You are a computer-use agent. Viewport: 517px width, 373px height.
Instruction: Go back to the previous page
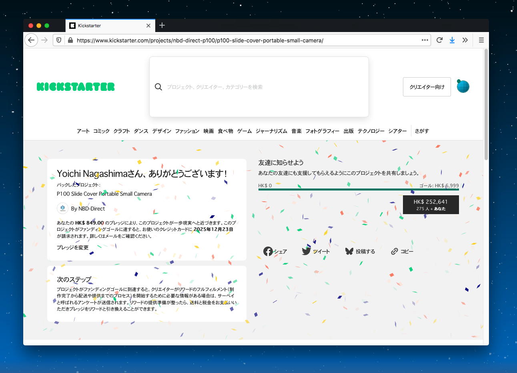[31, 40]
